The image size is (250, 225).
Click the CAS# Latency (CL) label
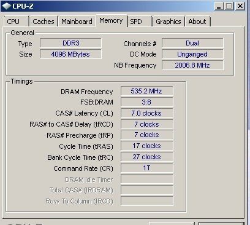84,113
